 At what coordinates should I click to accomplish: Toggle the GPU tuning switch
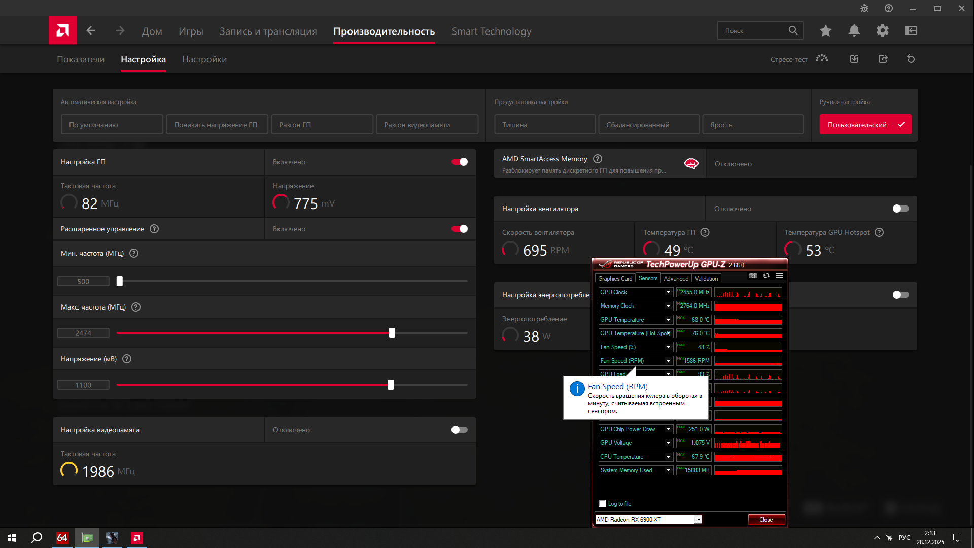[x=460, y=162]
